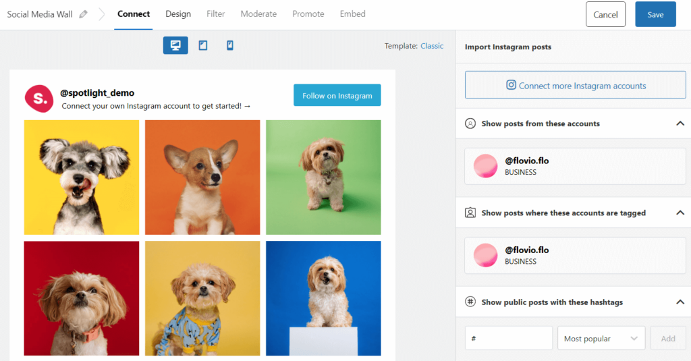Open the dog photo on green background
The height and width of the screenshot is (361, 691).
(323, 177)
